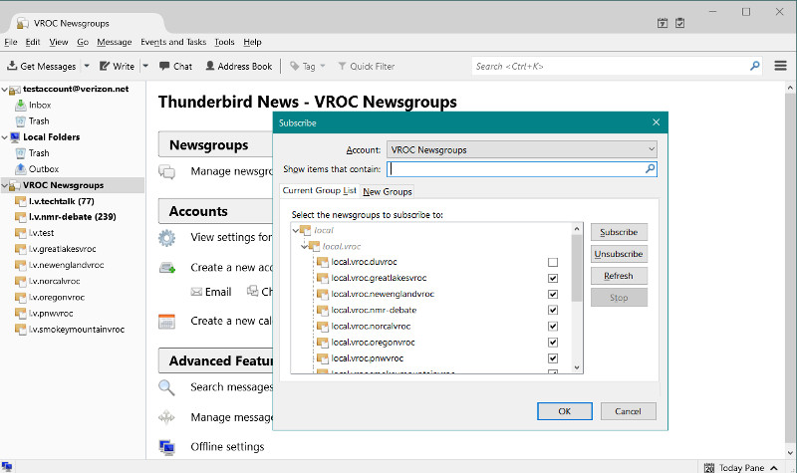The height and width of the screenshot is (473, 797).
Task: Open the File menu
Action: click(11, 42)
